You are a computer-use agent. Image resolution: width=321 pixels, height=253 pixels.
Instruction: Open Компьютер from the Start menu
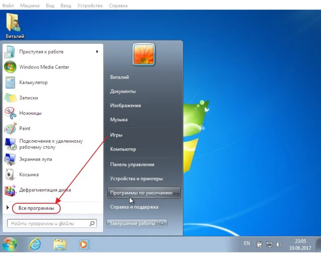(x=123, y=149)
